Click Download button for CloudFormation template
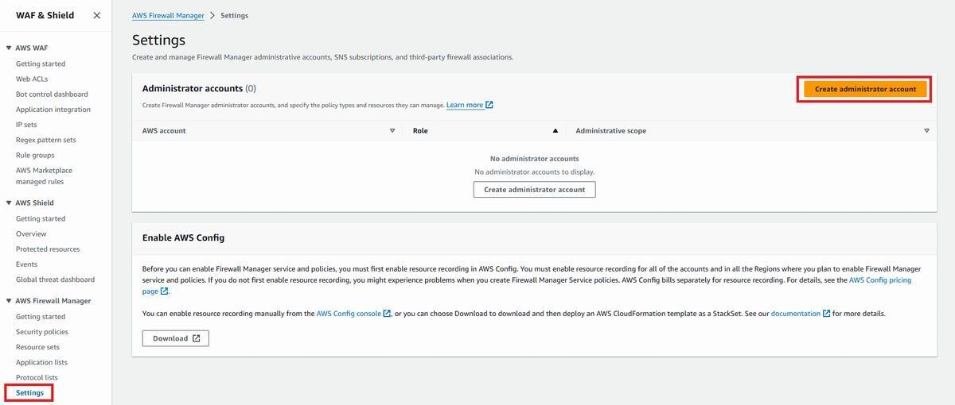 pos(176,338)
